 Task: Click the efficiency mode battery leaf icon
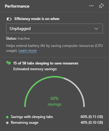pyautogui.click(x=9, y=19)
